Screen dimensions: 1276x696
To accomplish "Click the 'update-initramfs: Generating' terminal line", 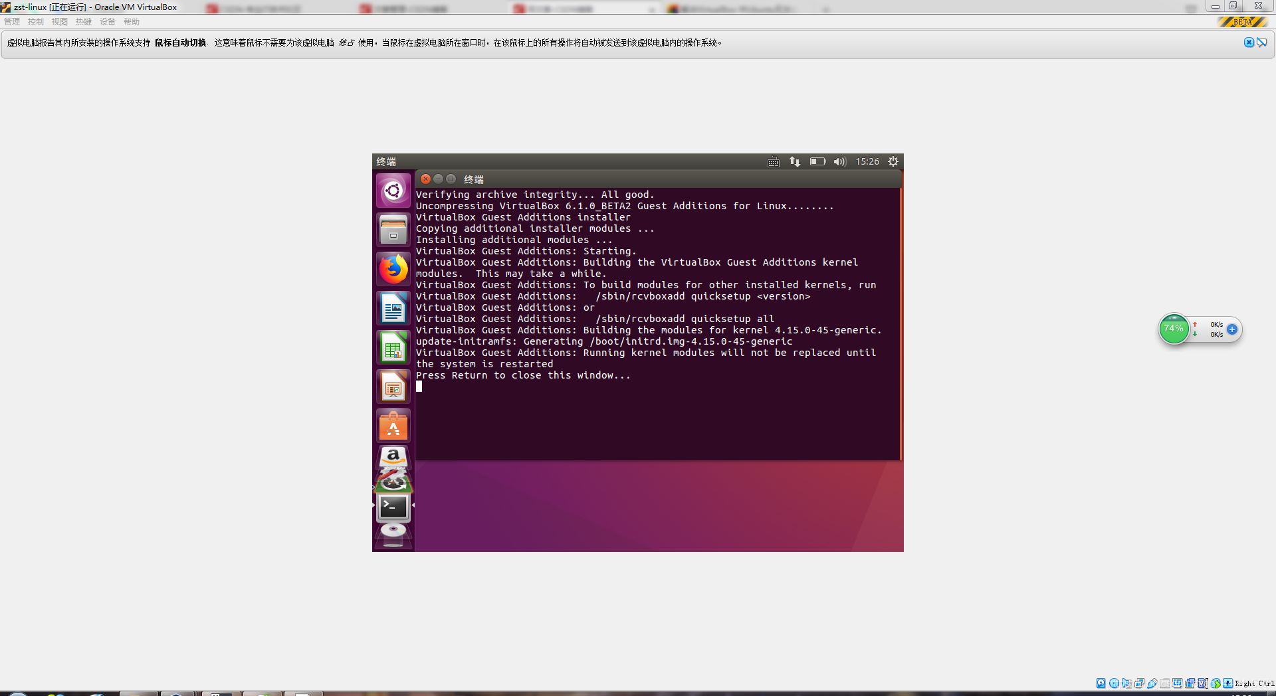I will pyautogui.click(x=604, y=341).
